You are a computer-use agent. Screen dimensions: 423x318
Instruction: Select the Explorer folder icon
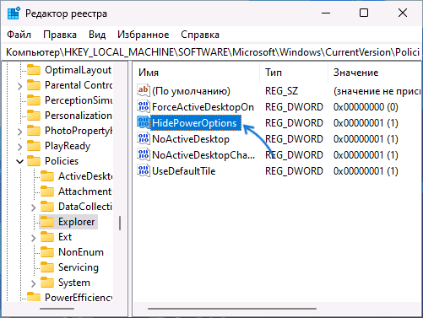[47, 222]
